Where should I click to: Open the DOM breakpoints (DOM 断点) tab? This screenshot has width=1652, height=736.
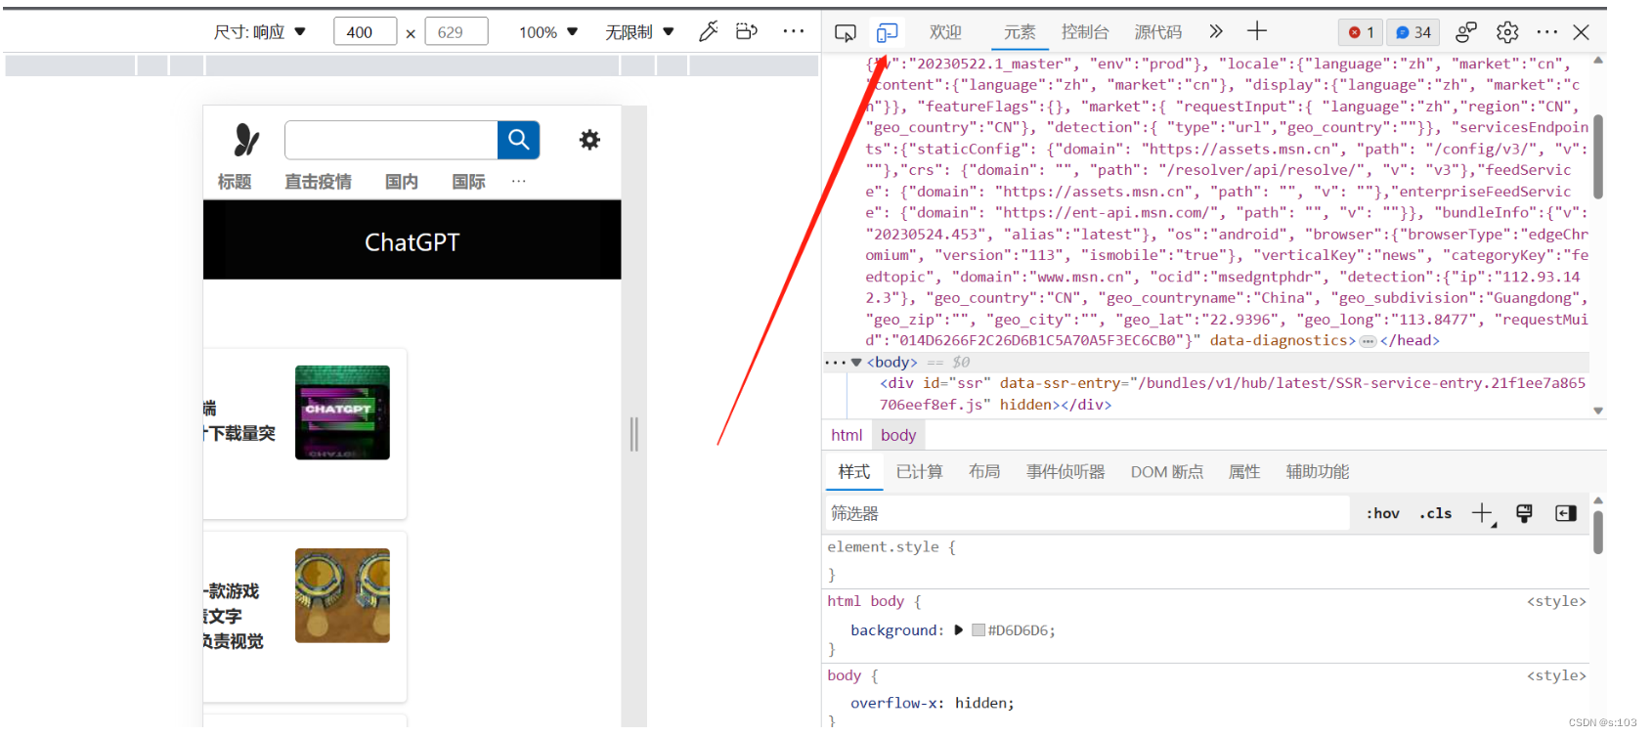pyautogui.click(x=1167, y=472)
